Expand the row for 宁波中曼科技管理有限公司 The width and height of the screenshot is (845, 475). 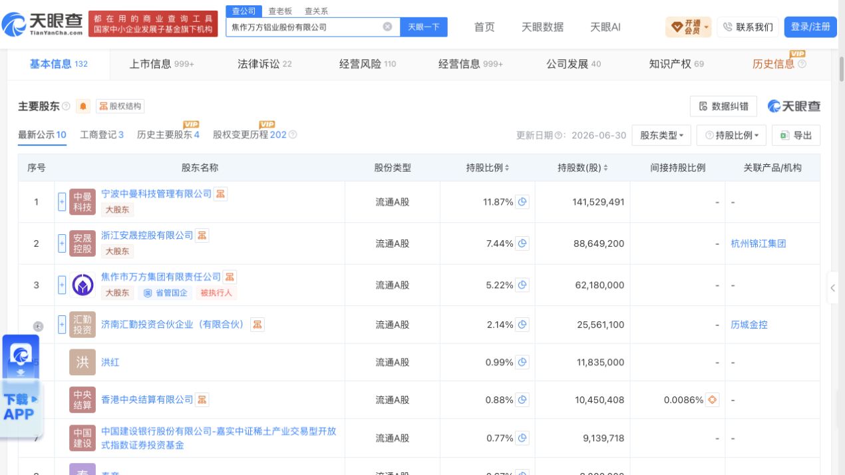tap(62, 202)
